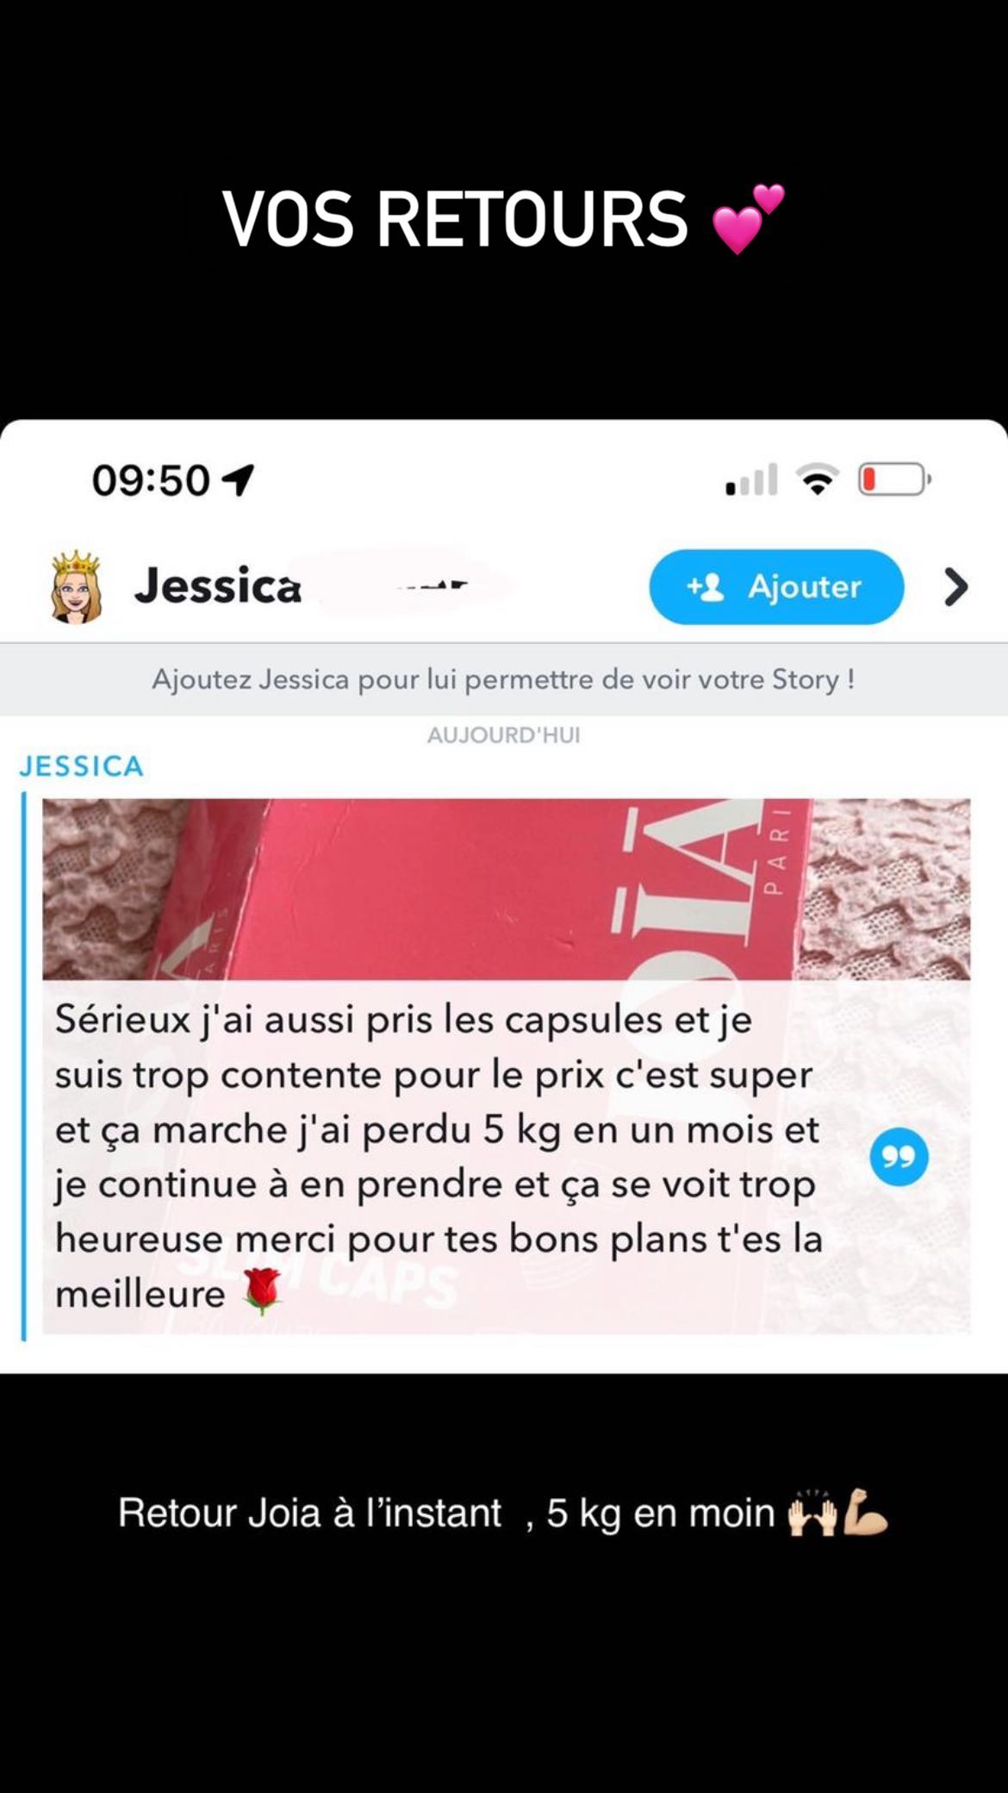1008x1793 pixels.
Task: Tap the raised hands emoji in caption
Action: (x=812, y=1511)
